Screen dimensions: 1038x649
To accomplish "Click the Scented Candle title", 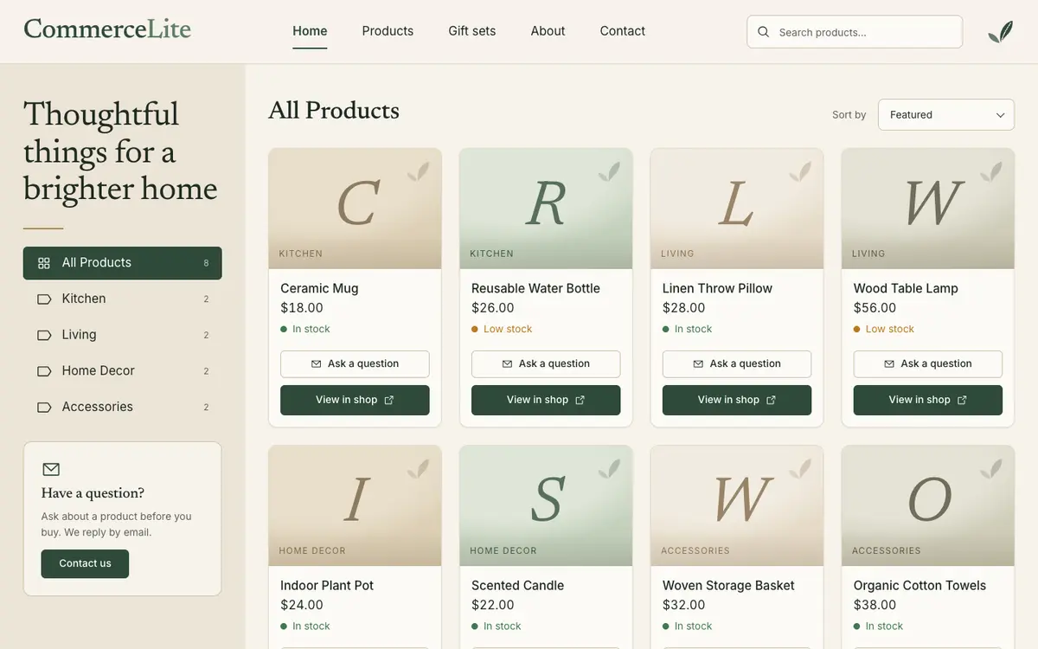I will click(x=517, y=586).
